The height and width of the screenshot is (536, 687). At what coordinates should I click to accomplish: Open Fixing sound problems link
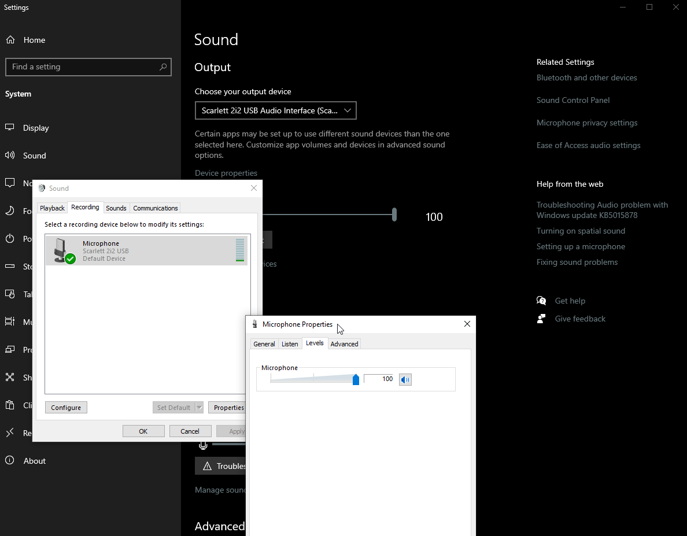pos(577,263)
